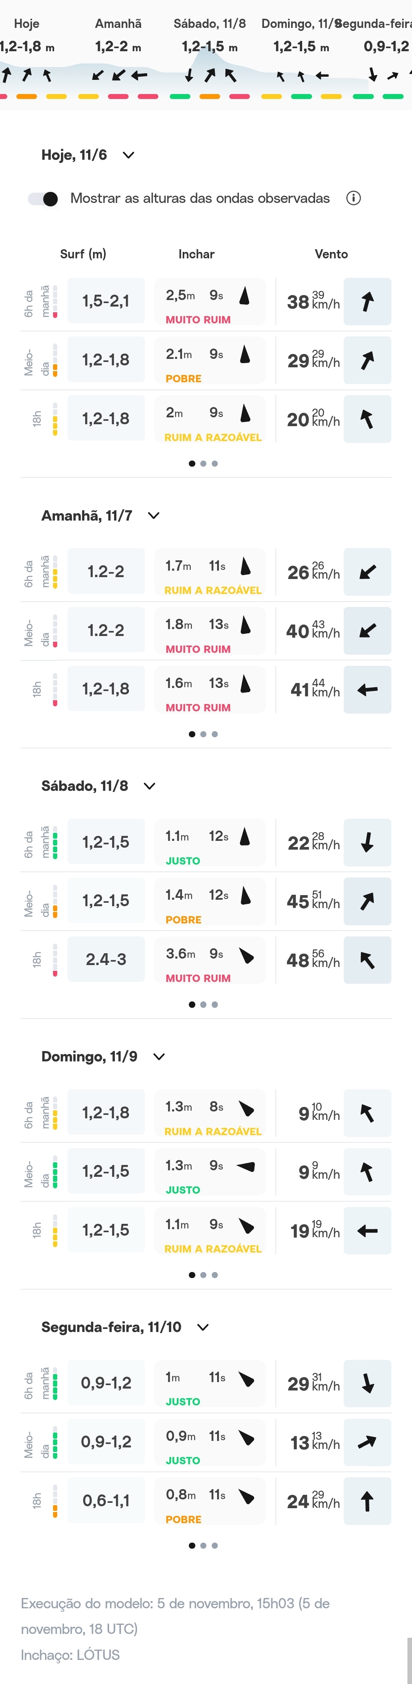
Task: Click the Segunda-feira, 11/10 section chevron
Action: click(203, 1327)
